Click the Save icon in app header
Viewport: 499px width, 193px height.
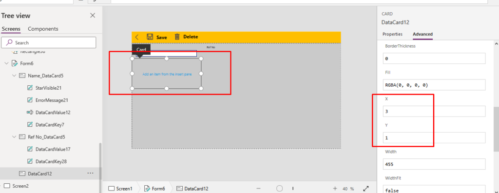(150, 37)
